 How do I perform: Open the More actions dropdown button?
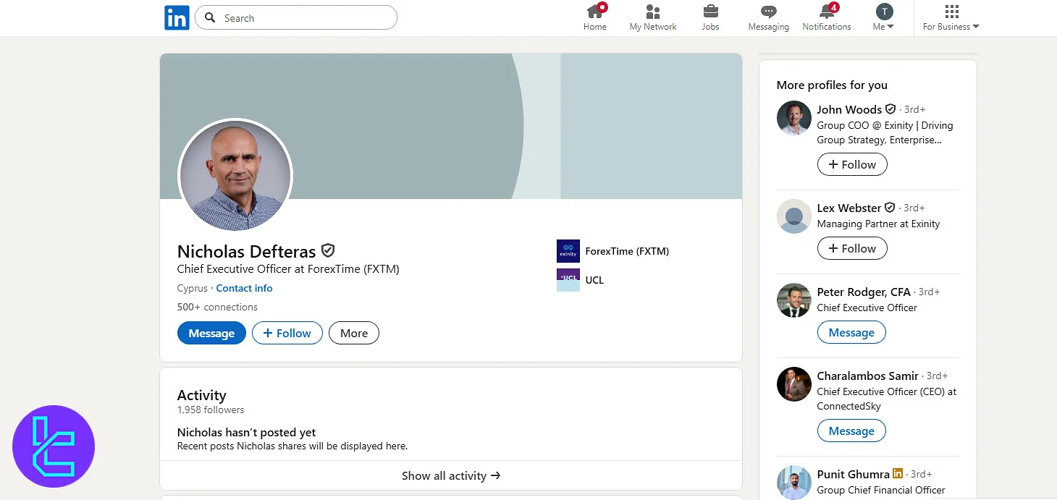(x=353, y=333)
